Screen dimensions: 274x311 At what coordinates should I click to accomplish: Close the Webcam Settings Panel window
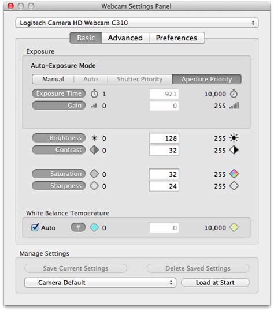click(10, 6)
